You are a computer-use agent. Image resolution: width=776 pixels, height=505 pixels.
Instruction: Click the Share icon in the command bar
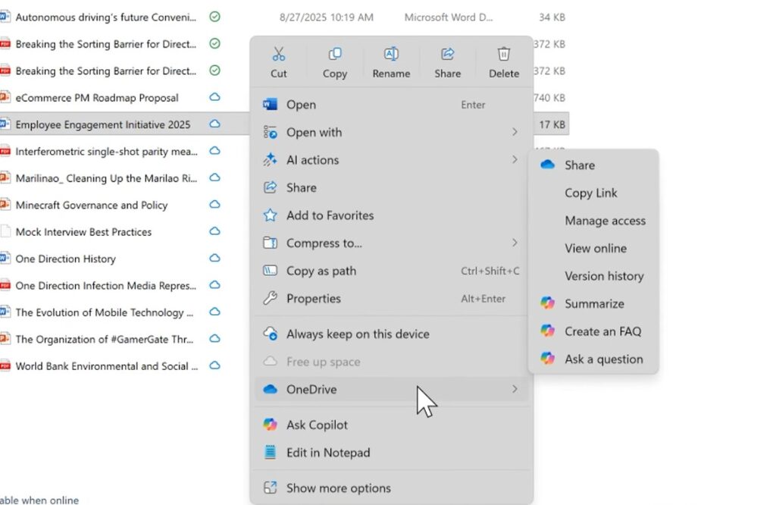pos(447,54)
